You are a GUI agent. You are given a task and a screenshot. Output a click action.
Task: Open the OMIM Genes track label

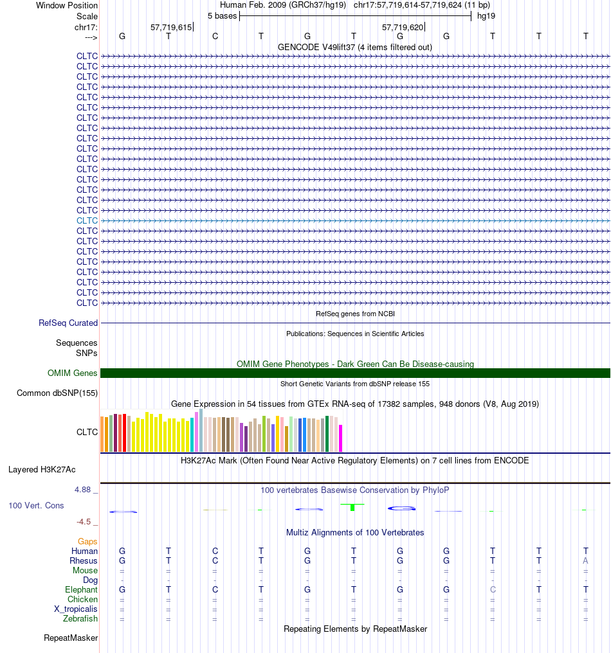pos(72,373)
